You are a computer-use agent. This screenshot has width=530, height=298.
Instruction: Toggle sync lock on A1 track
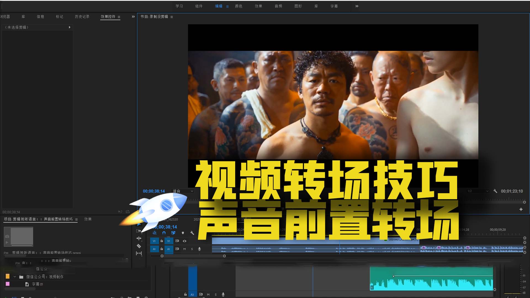tap(177, 249)
